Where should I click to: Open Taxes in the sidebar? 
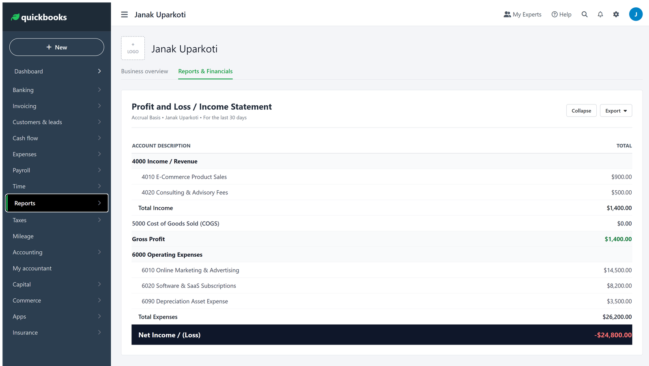pyautogui.click(x=57, y=220)
